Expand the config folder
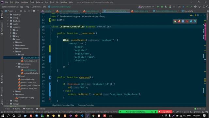 tap(8, 18)
